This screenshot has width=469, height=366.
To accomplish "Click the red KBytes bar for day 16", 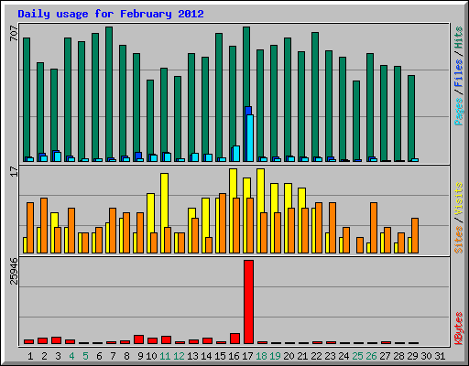I will click(x=234, y=339).
